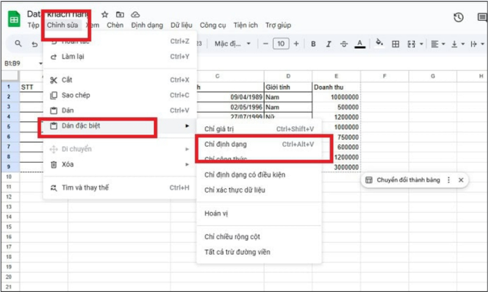This screenshot has height=292, width=488.
Task: Open version history clock icon
Action: coord(459,18)
